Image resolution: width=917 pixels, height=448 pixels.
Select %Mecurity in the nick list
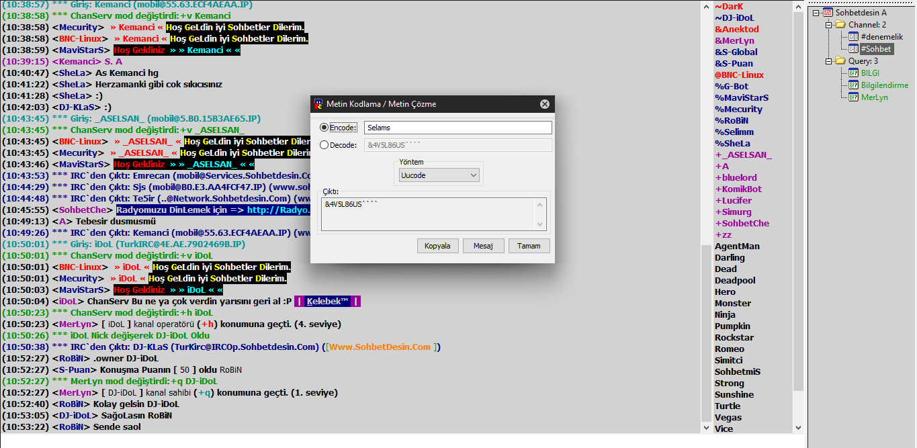click(738, 109)
